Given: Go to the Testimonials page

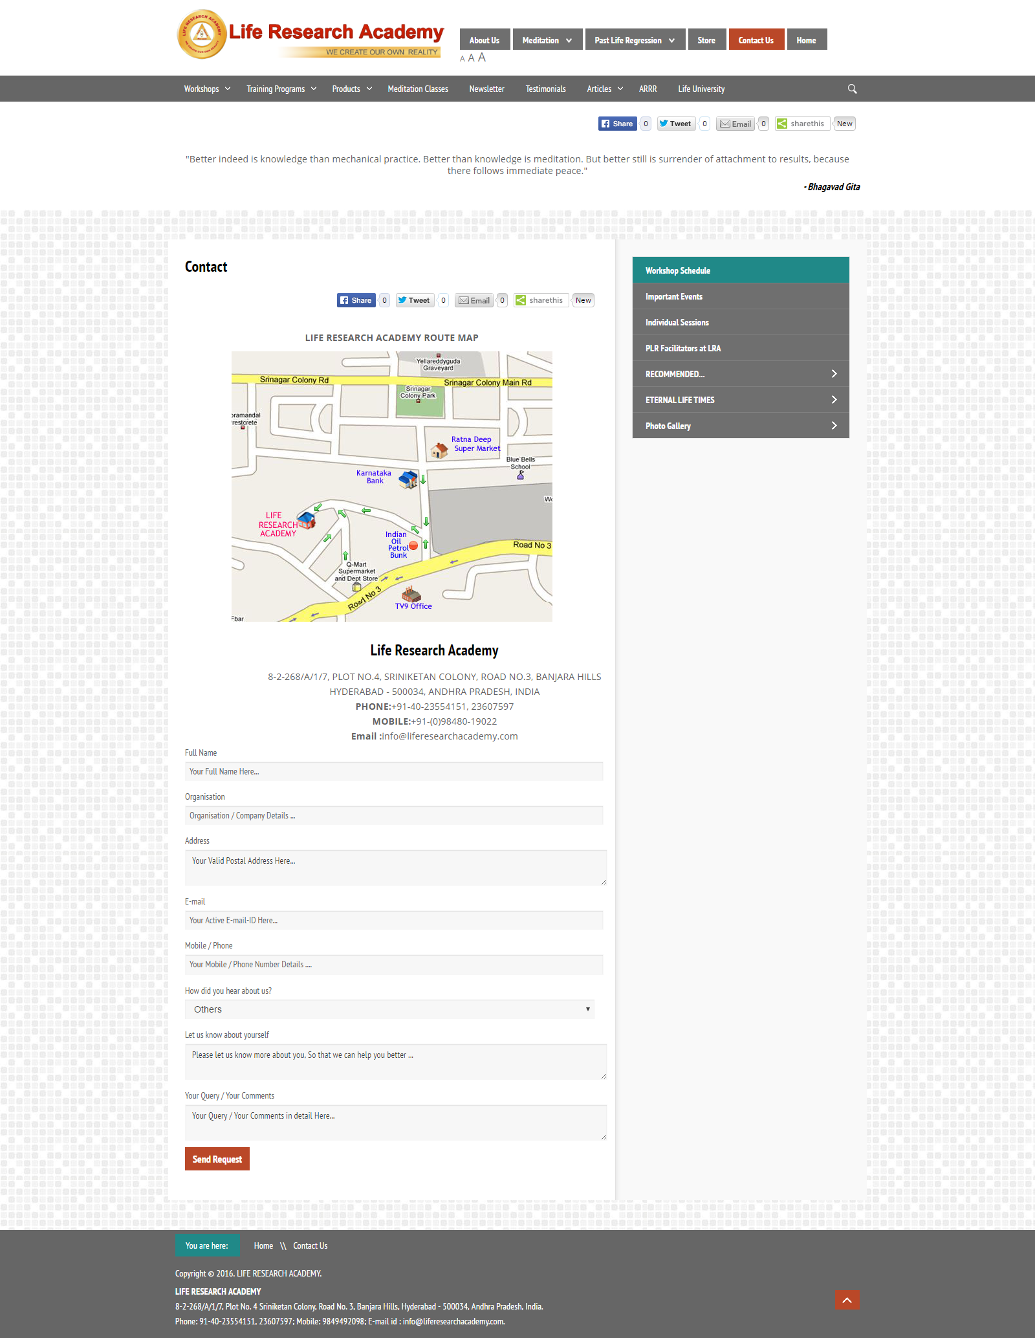Looking at the screenshot, I should pyautogui.click(x=545, y=89).
